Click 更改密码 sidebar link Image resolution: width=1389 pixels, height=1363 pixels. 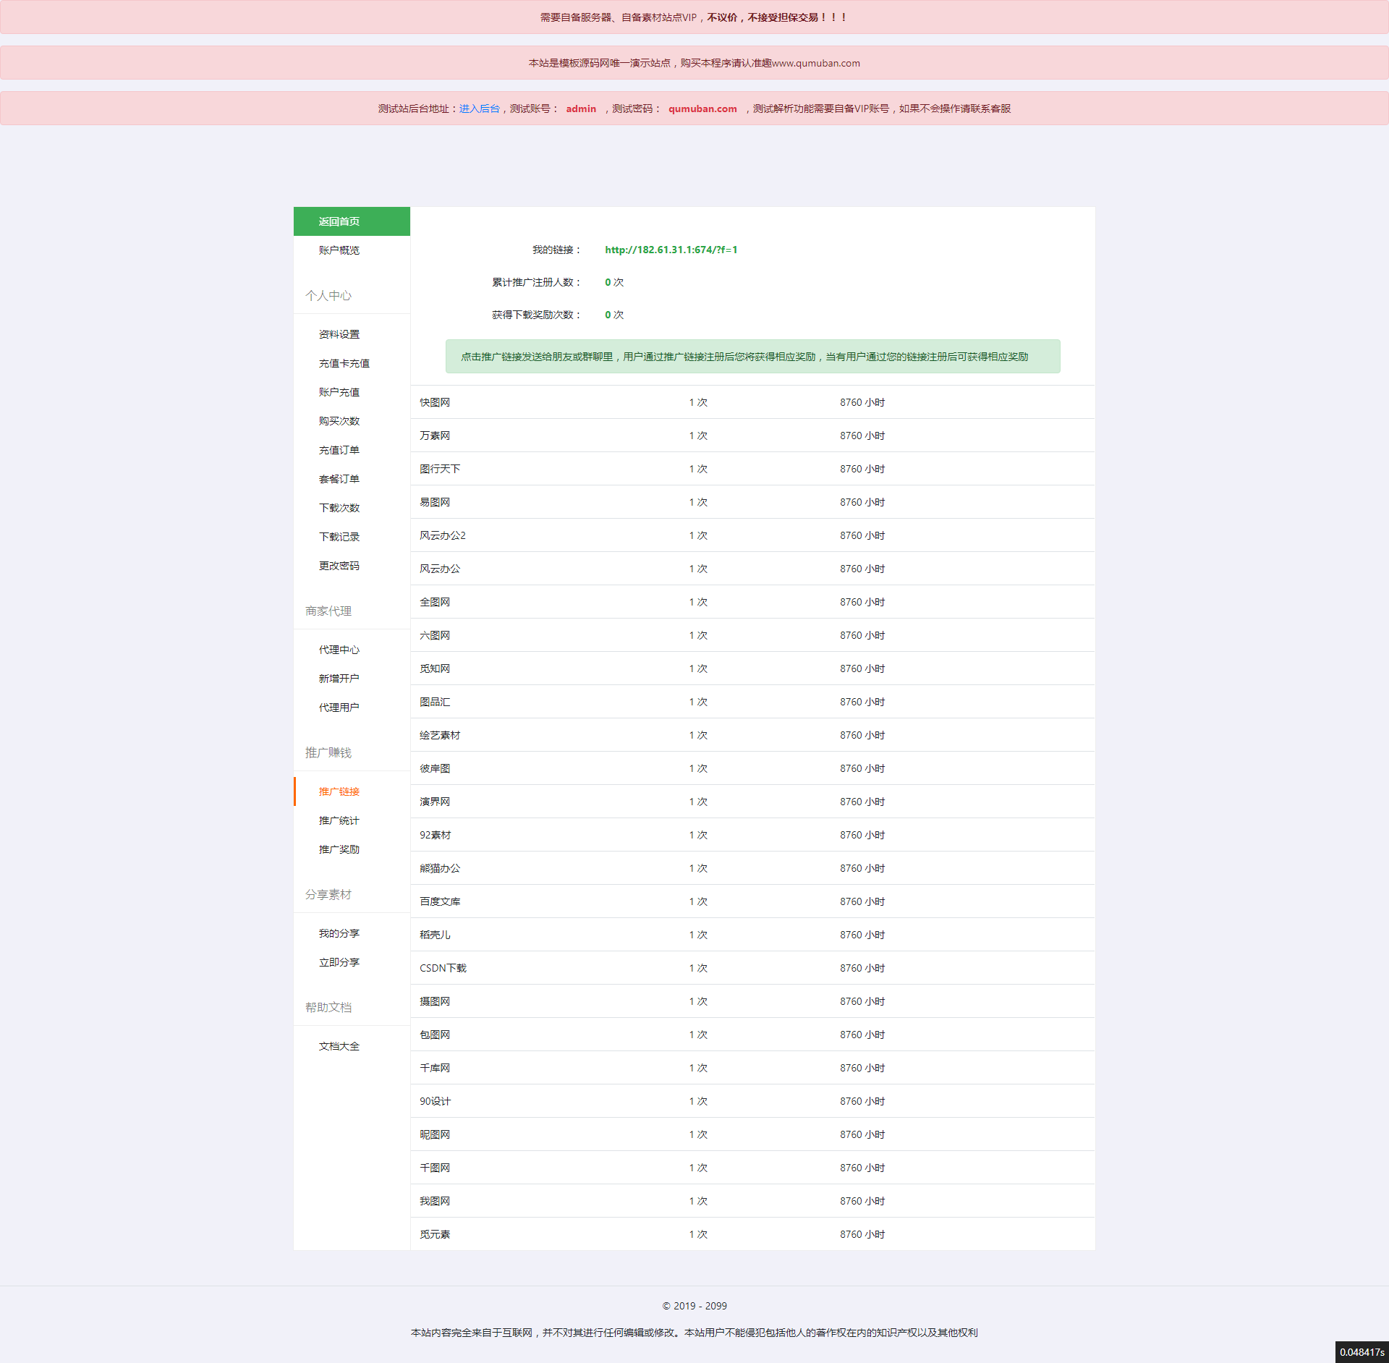[x=339, y=566]
